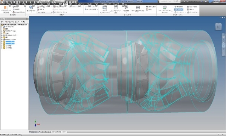
Task: Click the help search input field
Action: coord(169,1)
